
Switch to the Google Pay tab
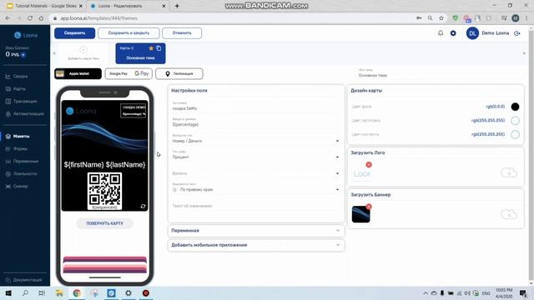pos(128,73)
